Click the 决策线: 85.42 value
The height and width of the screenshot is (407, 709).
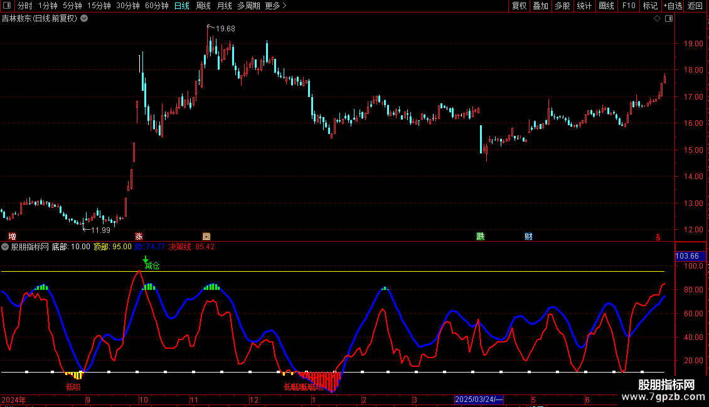(192, 247)
